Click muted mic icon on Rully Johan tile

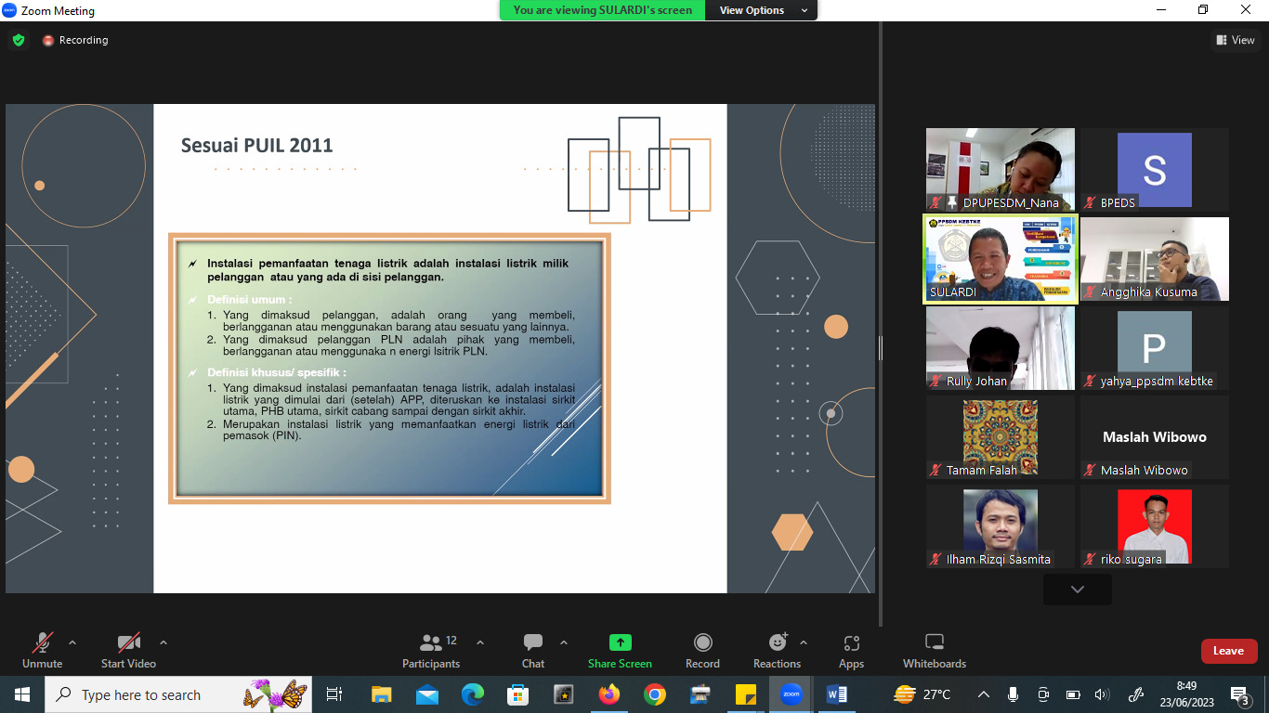coord(935,381)
